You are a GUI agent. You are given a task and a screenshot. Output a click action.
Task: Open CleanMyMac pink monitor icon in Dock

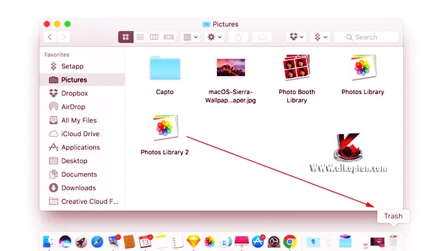[242, 242]
